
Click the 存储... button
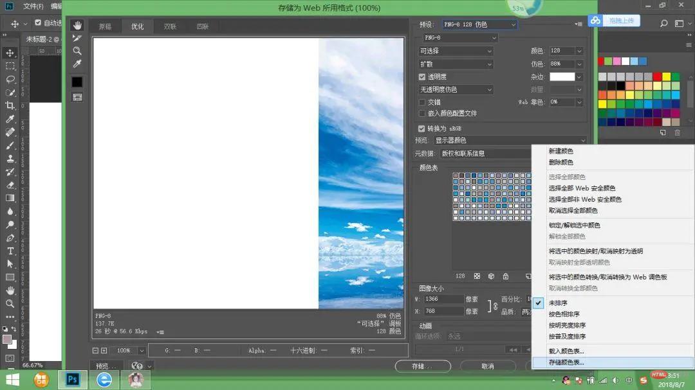(x=423, y=366)
